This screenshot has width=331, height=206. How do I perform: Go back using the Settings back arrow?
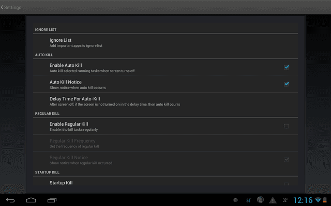point(2,7)
